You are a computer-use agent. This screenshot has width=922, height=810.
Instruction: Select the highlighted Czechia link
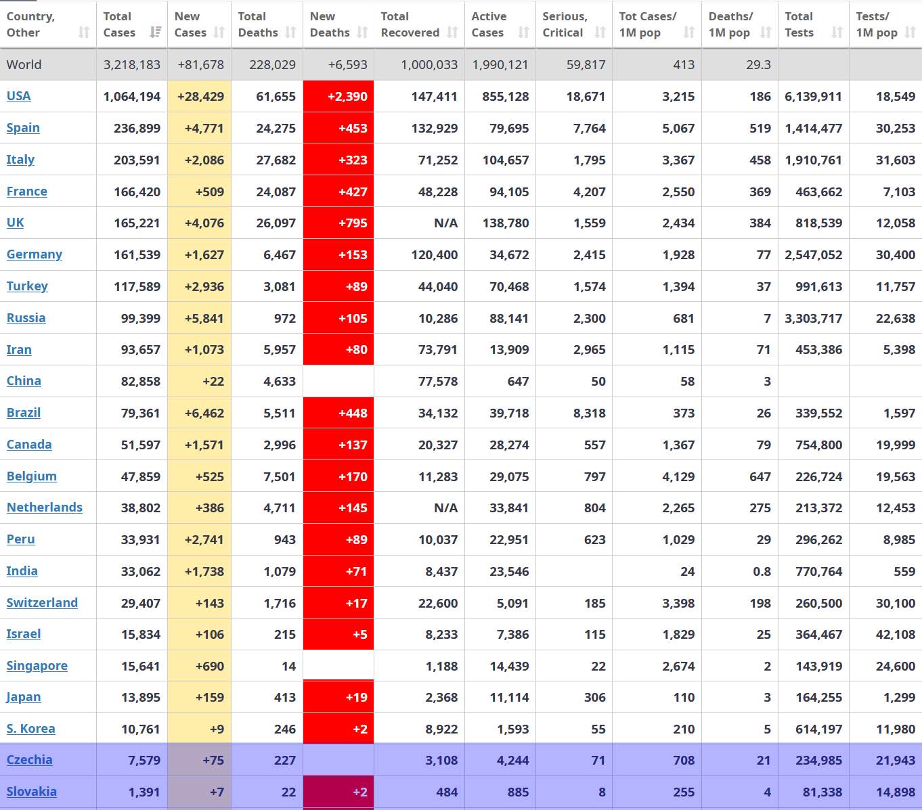pyautogui.click(x=30, y=760)
